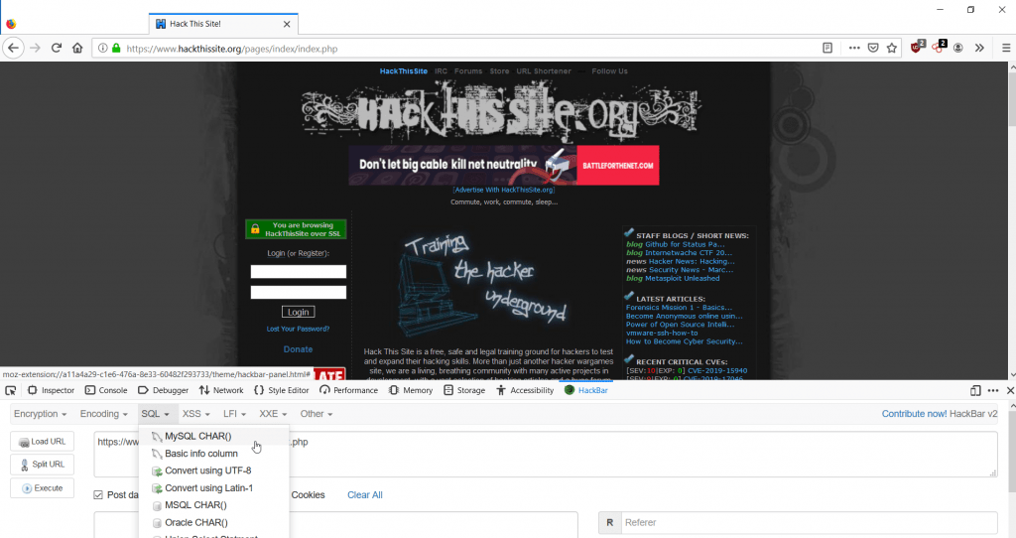Expand the Encryption dropdown in HackBar
This screenshot has width=1016, height=538.
41,413
